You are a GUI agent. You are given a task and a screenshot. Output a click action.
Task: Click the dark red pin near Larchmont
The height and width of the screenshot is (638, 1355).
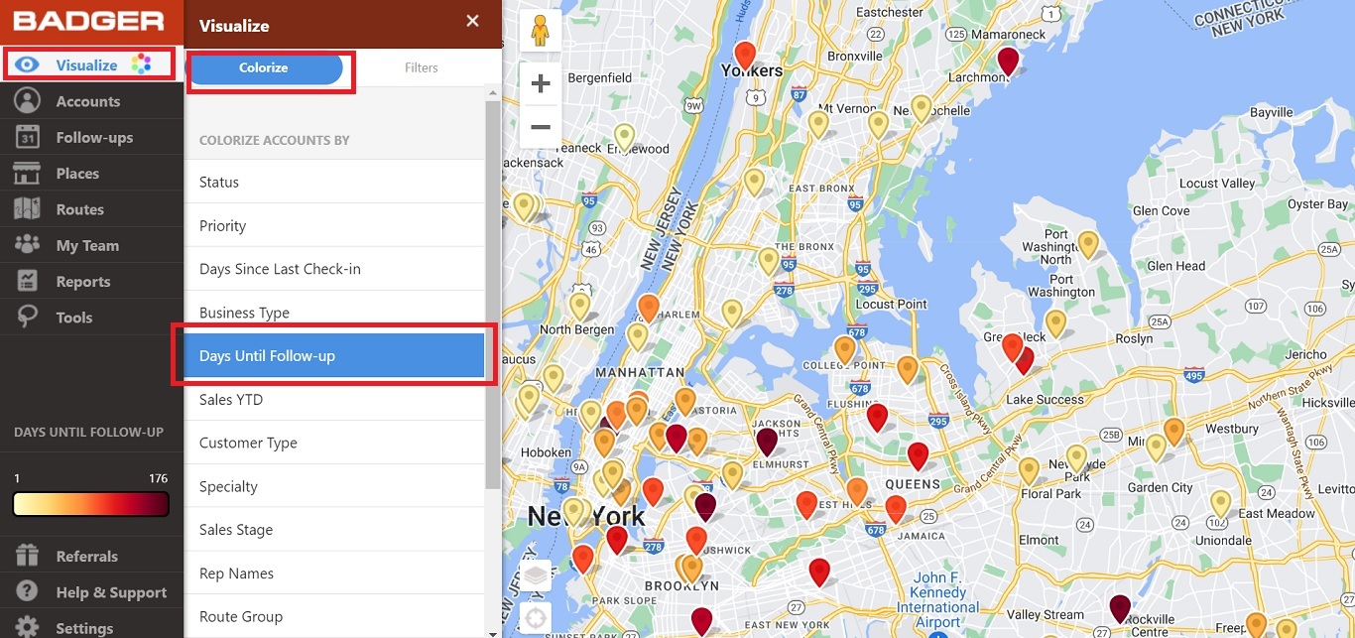pos(1008,62)
